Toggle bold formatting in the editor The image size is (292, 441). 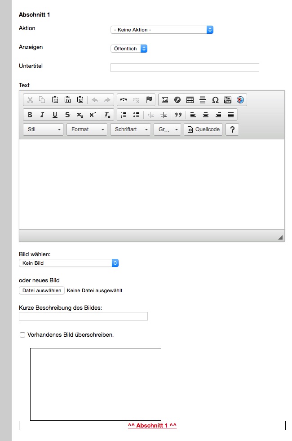tap(30, 115)
